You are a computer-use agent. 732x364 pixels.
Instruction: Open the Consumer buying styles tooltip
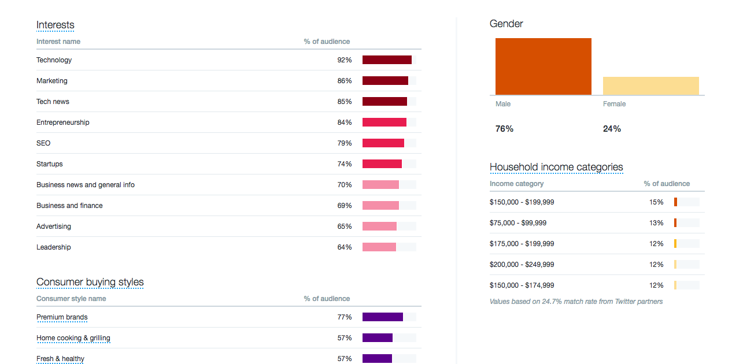(90, 282)
